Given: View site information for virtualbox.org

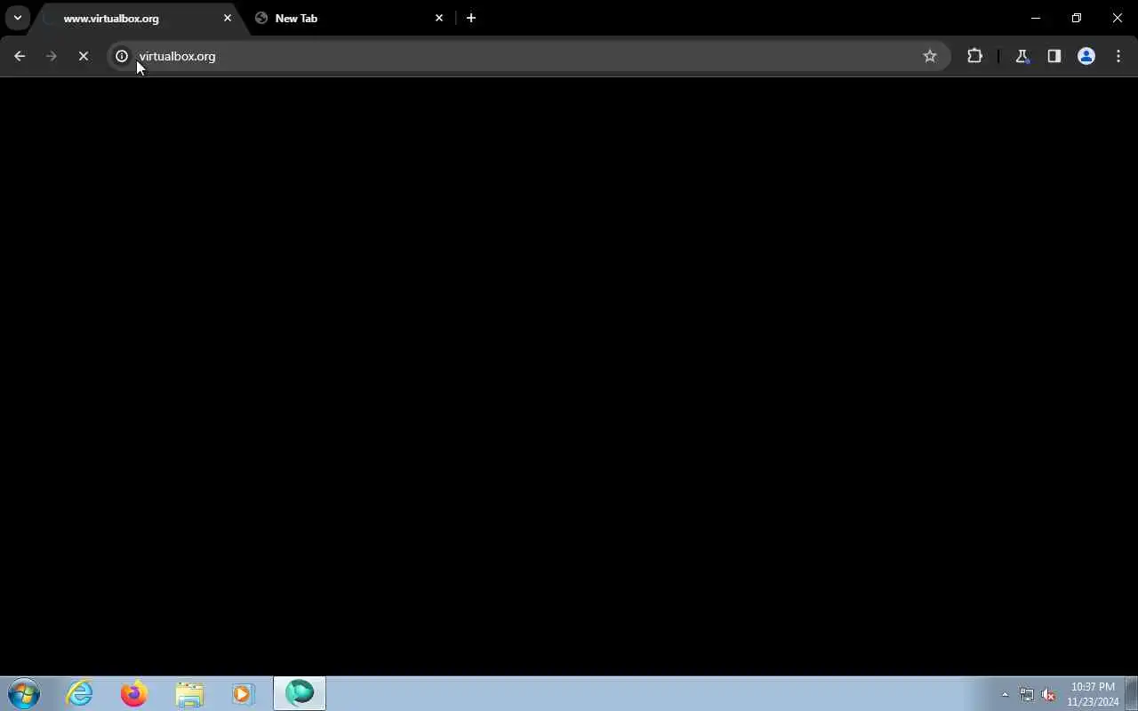Looking at the screenshot, I should (x=122, y=56).
